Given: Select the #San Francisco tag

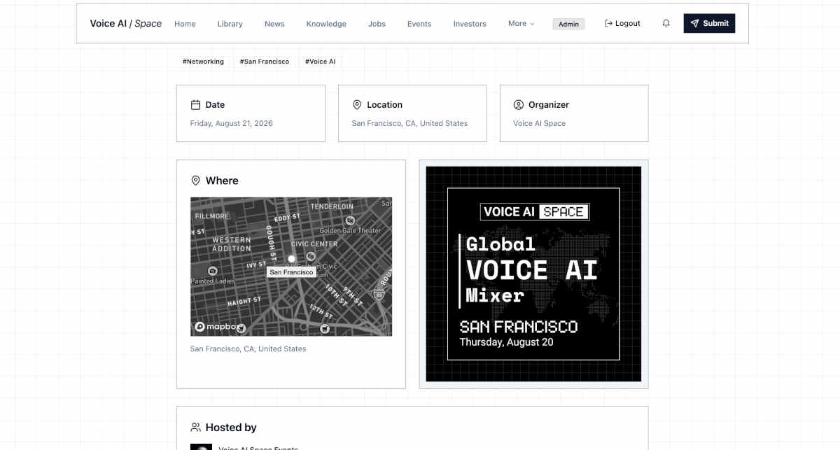Looking at the screenshot, I should 264,62.
